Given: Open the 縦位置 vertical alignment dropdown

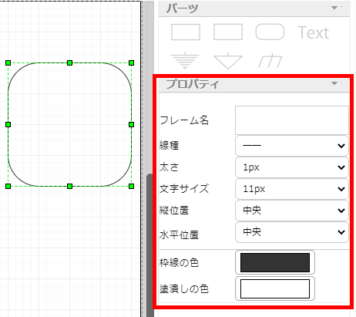Looking at the screenshot, I should (292, 211).
